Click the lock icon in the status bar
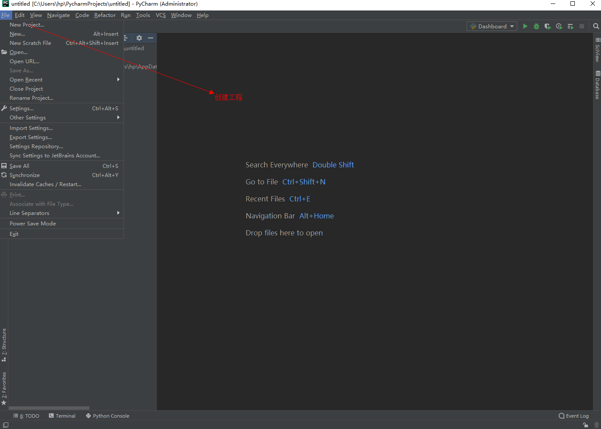Screen dimensions: 601x429 585,425
